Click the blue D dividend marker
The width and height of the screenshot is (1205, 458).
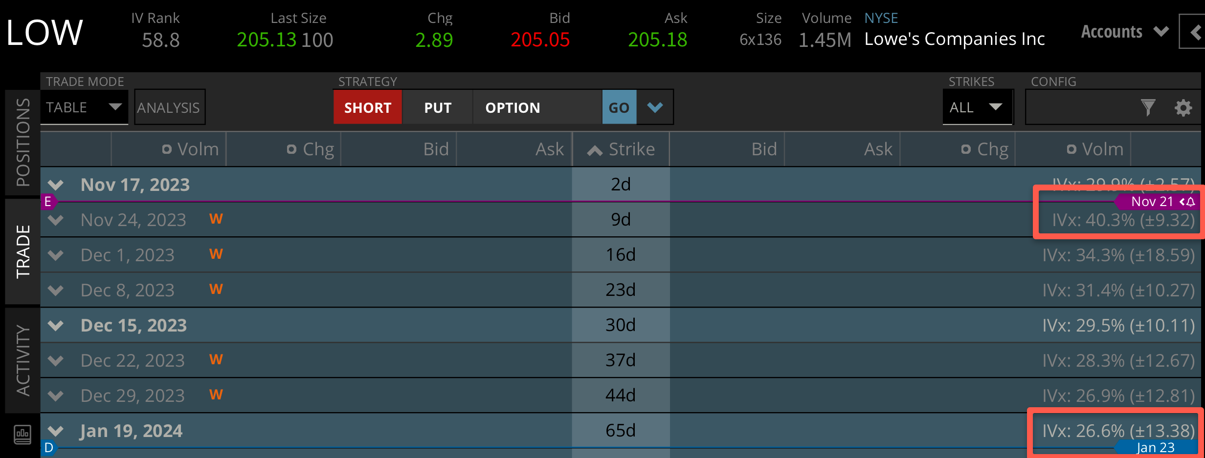pos(48,448)
